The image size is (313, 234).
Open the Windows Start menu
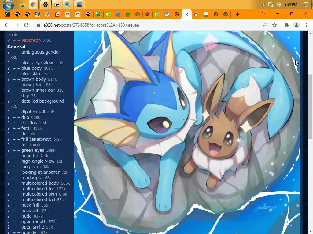(8, 5)
